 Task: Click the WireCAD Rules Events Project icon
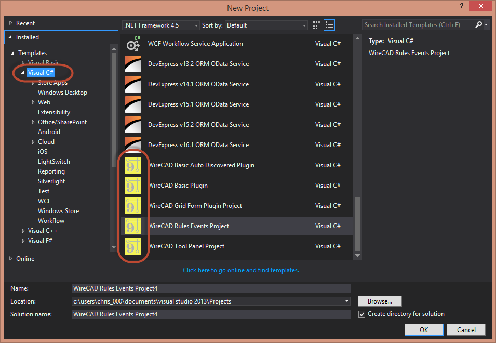133,226
